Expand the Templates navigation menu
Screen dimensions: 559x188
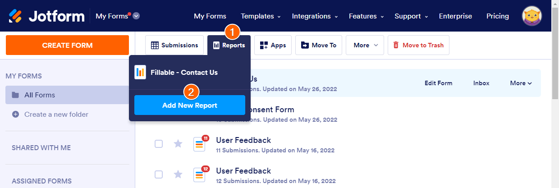(260, 16)
